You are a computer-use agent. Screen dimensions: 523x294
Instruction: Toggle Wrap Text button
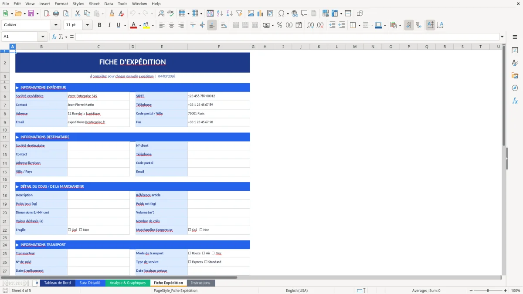(x=224, y=25)
